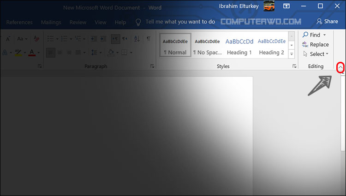The width and height of the screenshot is (346, 196).
Task: Apply a numbered list with Numbering icon
Action: [x=64, y=39]
